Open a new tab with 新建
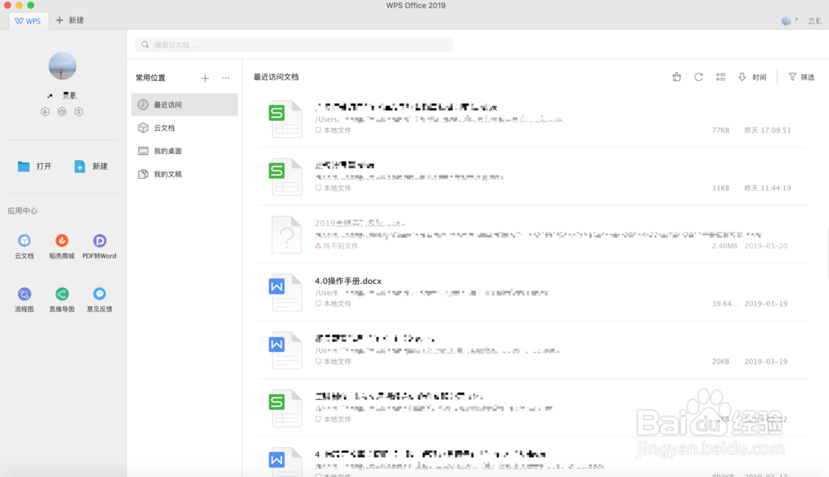 pyautogui.click(x=70, y=20)
